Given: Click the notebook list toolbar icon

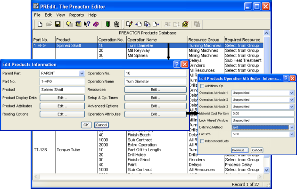Looking at the screenshot, I should tap(78, 24).
